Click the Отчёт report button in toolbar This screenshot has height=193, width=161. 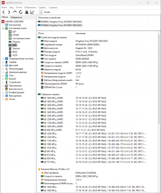click(45, 12)
